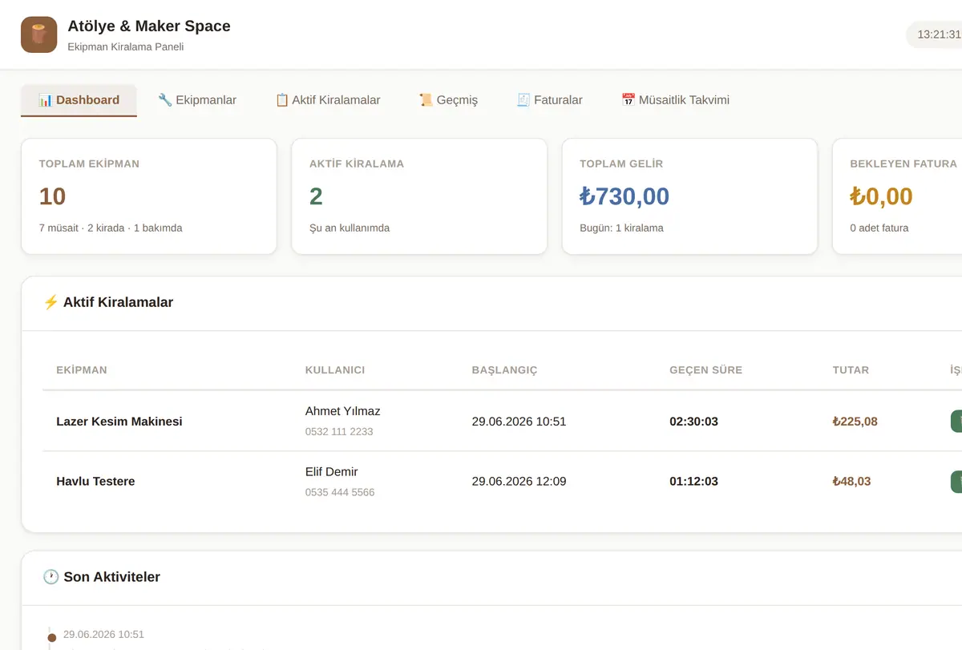
Task: Select the Aktif Kiralama count 2
Action: [316, 196]
